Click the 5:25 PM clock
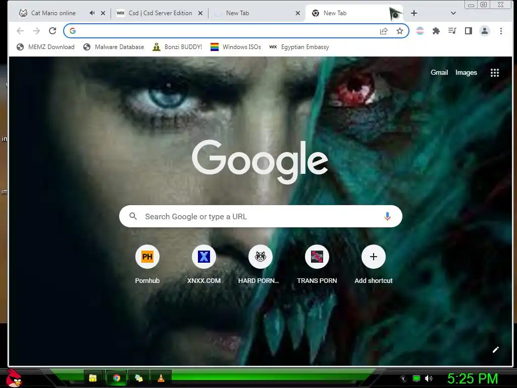The width and height of the screenshot is (517, 388). pos(472,378)
